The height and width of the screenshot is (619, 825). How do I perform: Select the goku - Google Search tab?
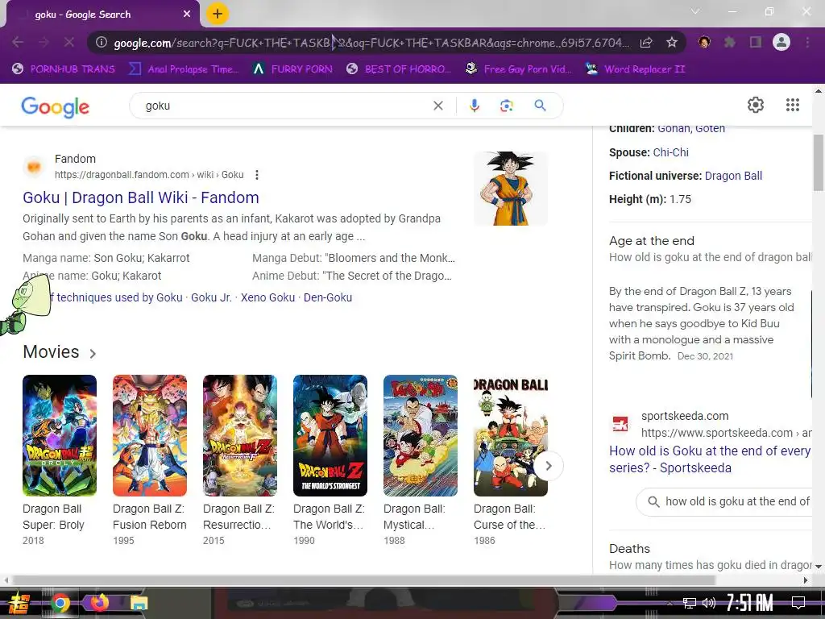(x=102, y=15)
